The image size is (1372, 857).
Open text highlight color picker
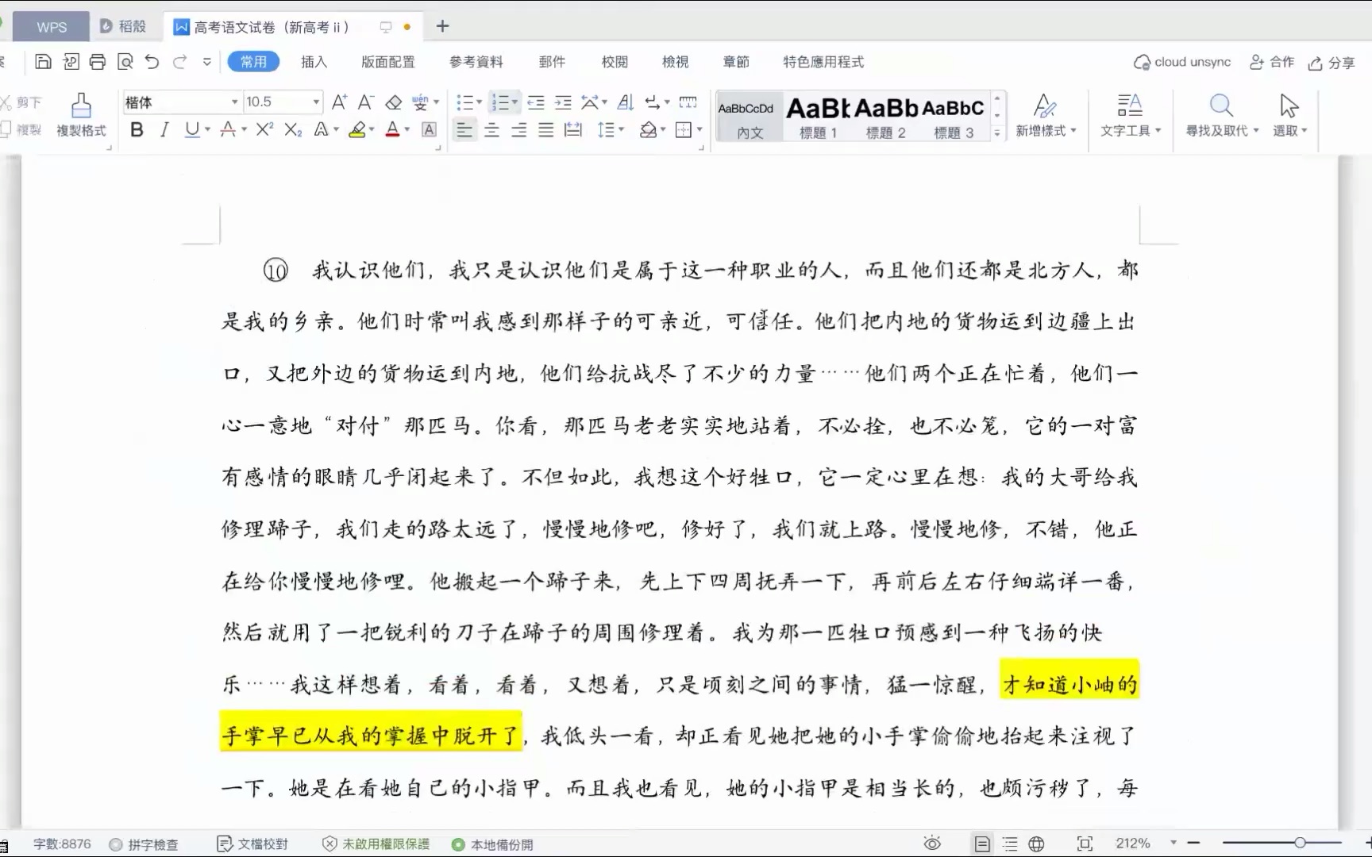click(x=372, y=129)
